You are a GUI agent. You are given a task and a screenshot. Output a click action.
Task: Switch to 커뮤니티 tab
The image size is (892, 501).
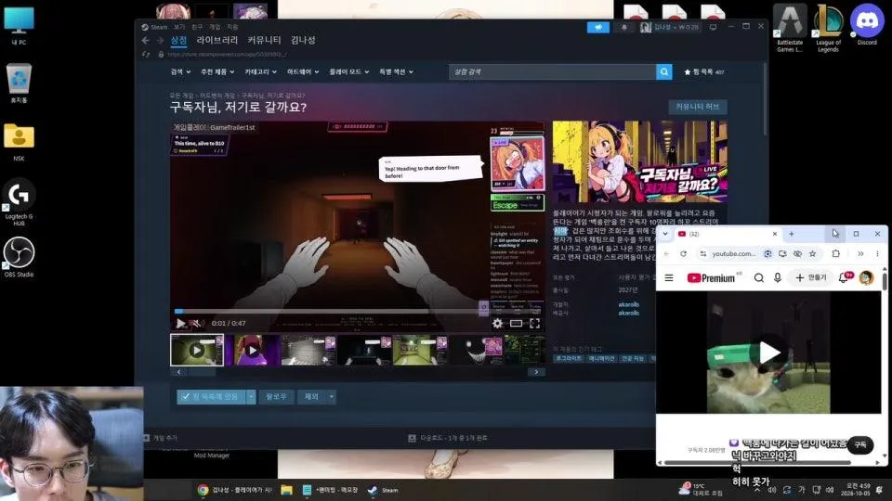pos(264,40)
